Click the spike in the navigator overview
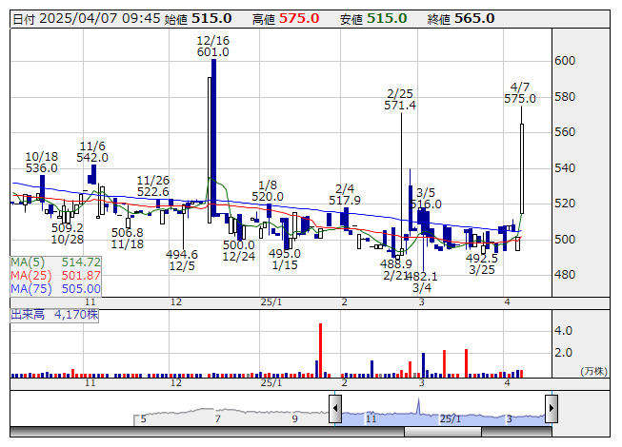This screenshot has height=447, width=622. pyautogui.click(x=418, y=407)
